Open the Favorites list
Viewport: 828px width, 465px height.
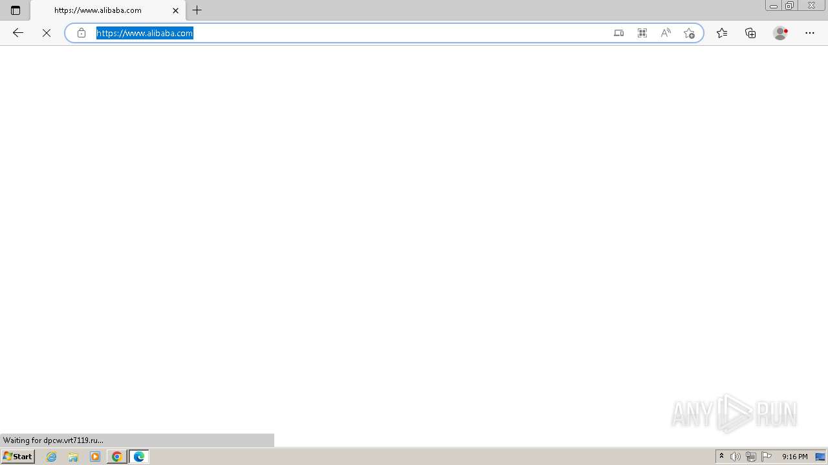coord(722,33)
